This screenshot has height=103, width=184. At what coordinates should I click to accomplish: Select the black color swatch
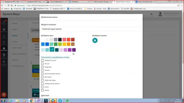[x=60, y=39]
